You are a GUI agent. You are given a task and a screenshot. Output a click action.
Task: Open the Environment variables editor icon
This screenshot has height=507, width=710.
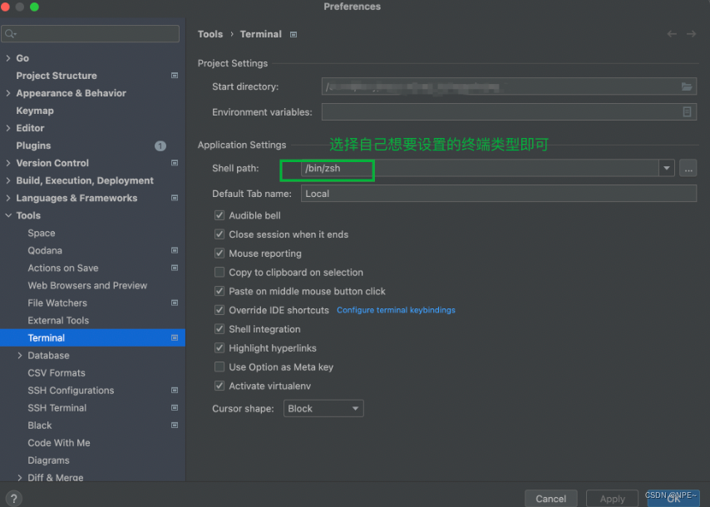coord(687,112)
